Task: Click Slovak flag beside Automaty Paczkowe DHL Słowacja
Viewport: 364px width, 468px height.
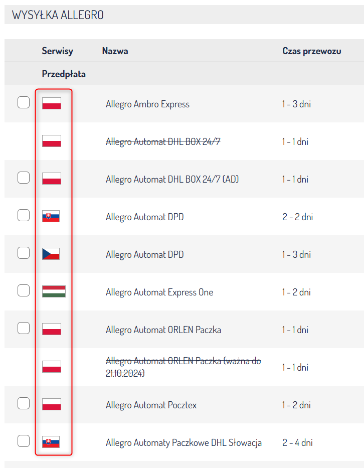Action: (51, 442)
